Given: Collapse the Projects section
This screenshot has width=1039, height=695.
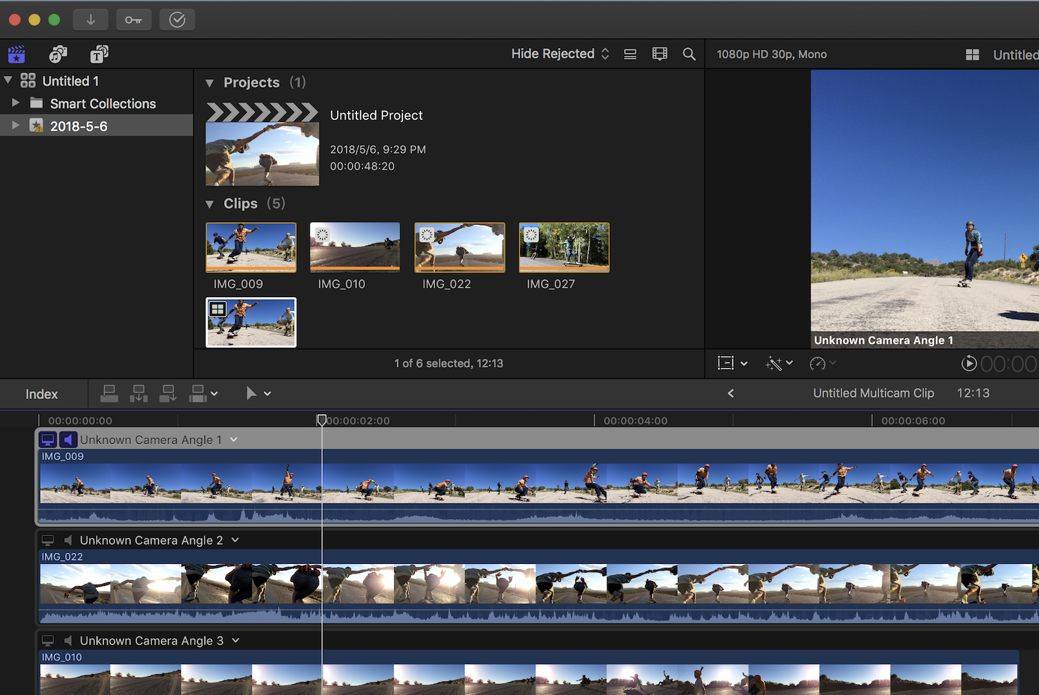Looking at the screenshot, I should pos(210,83).
